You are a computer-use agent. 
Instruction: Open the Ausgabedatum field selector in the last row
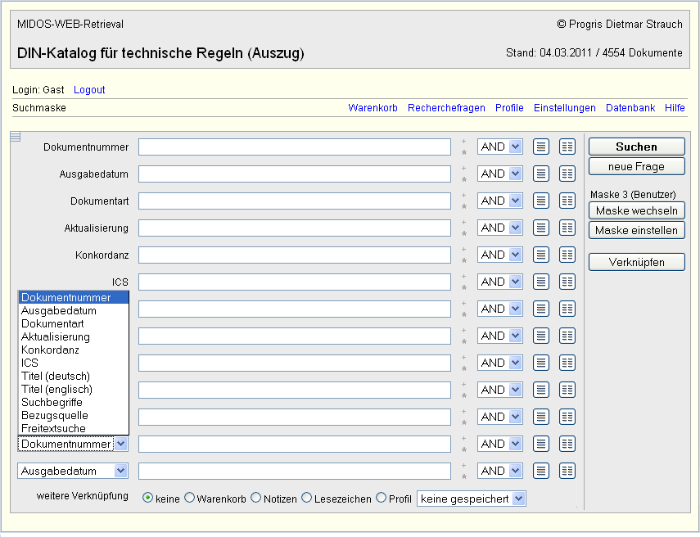[x=74, y=471]
